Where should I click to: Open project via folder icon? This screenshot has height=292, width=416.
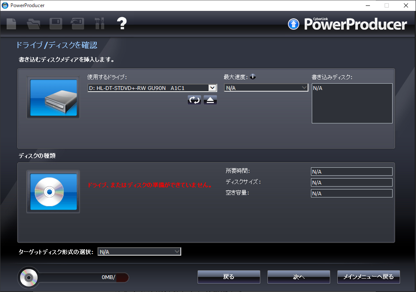pos(33,23)
